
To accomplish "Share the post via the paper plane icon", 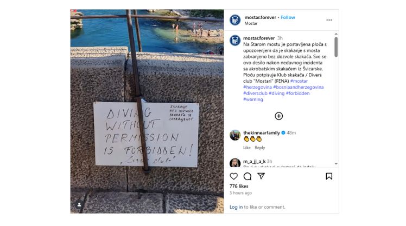I will 261,176.
